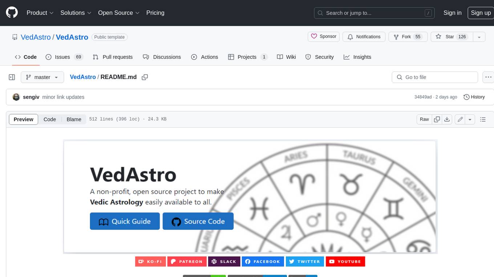494x277 pixels.
Task: Open VedAstro root in breadcrumb
Action: [83, 77]
